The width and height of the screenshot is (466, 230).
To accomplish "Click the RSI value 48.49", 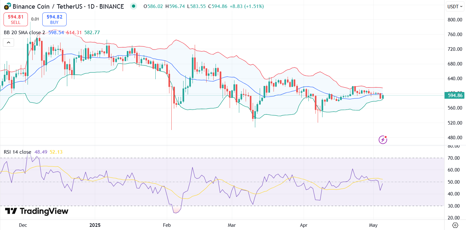I will [x=41, y=152].
